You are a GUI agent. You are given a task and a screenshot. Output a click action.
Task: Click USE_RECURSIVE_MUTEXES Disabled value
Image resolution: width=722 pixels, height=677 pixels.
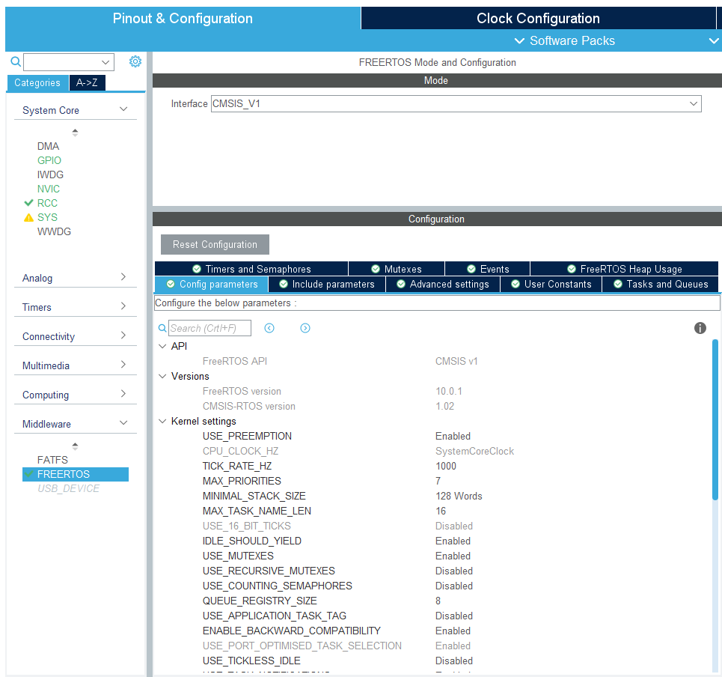coord(454,571)
